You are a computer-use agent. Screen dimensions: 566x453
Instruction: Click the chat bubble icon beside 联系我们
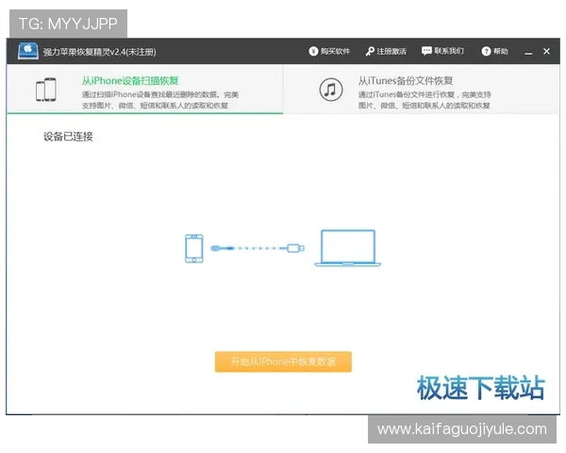tap(426, 51)
